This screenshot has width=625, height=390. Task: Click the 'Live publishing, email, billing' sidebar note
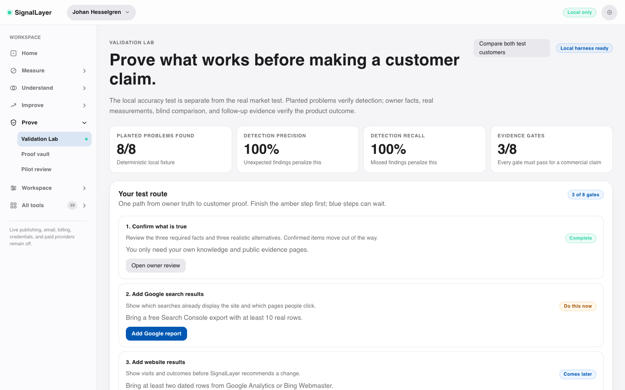tap(42, 237)
